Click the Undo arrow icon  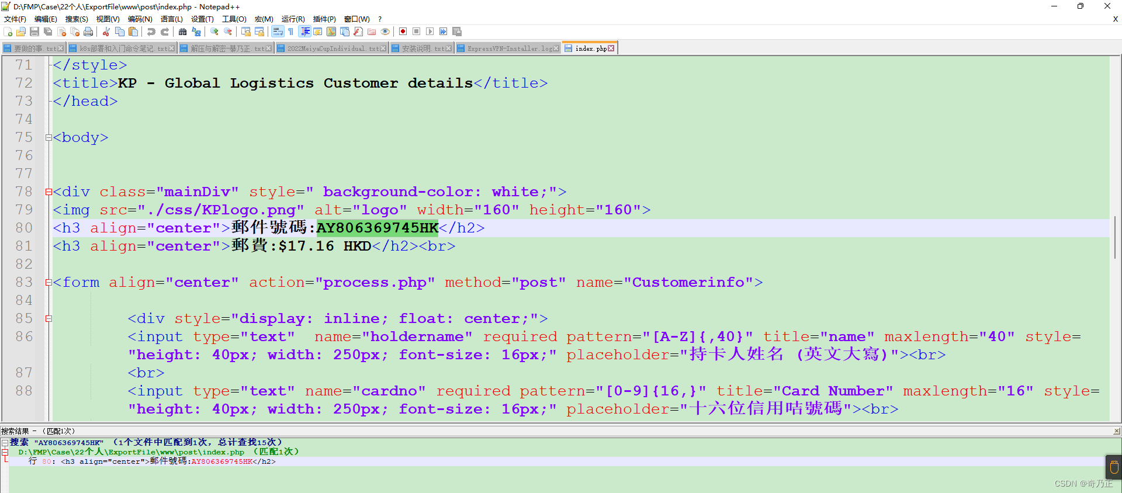tap(151, 32)
